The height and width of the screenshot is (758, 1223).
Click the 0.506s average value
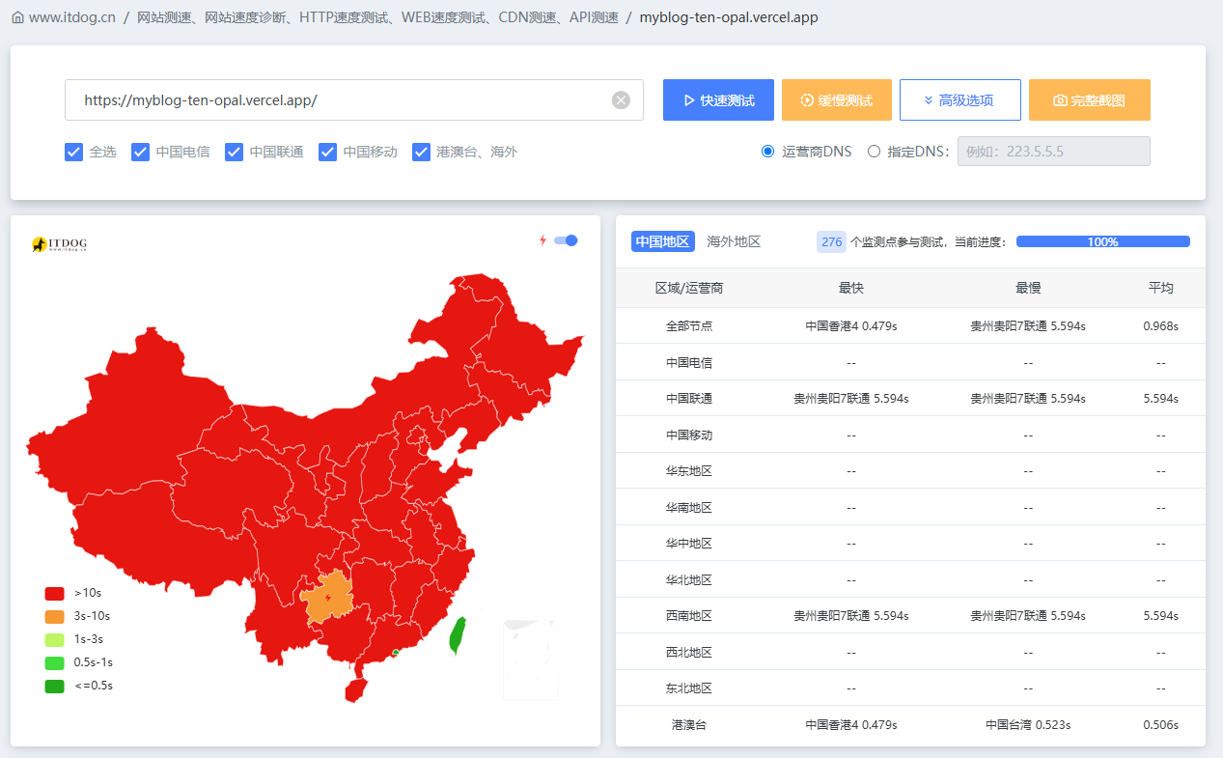[1160, 724]
